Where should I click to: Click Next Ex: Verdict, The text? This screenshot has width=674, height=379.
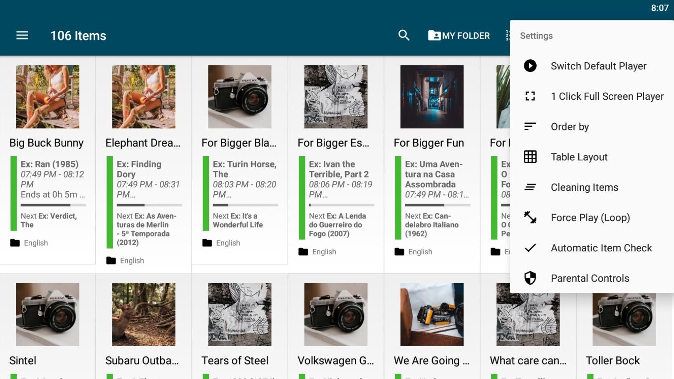(49, 220)
